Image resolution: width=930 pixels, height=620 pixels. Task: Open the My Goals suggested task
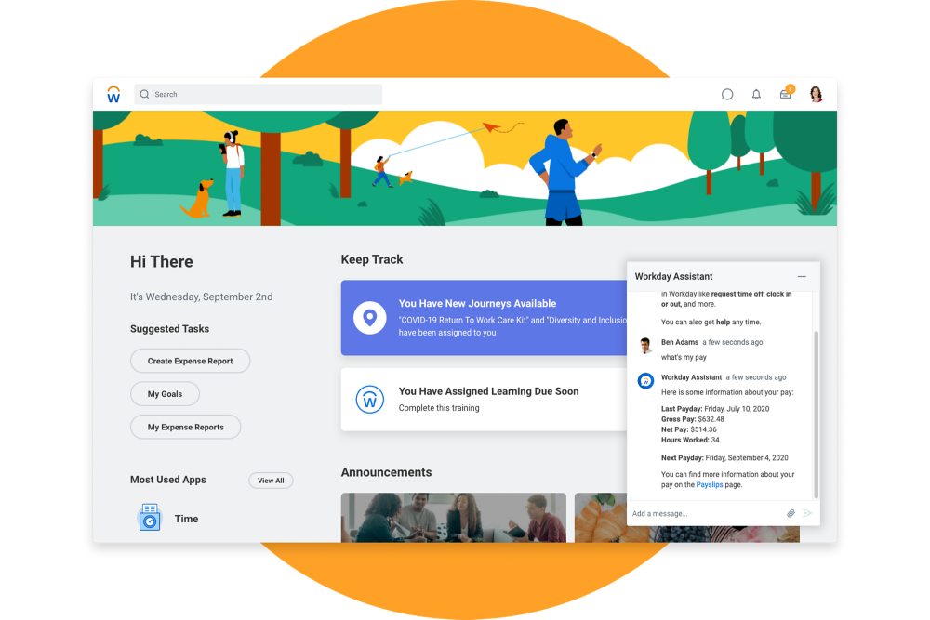click(165, 394)
